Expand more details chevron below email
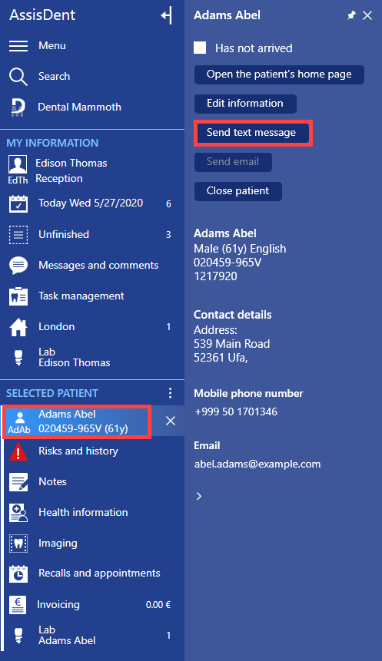 [x=199, y=497]
